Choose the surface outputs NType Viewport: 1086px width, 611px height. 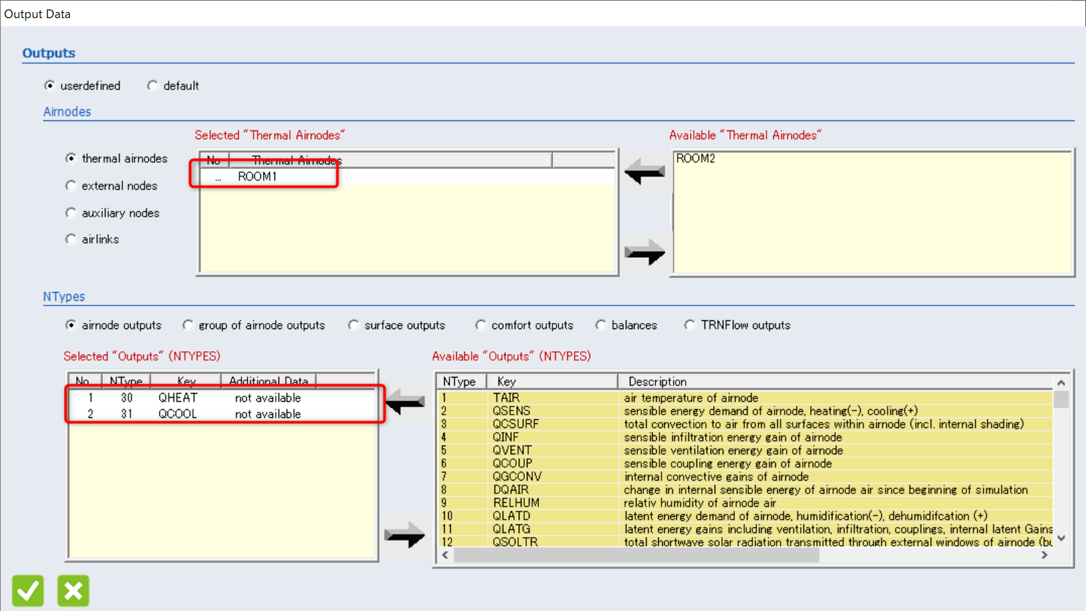pos(354,326)
